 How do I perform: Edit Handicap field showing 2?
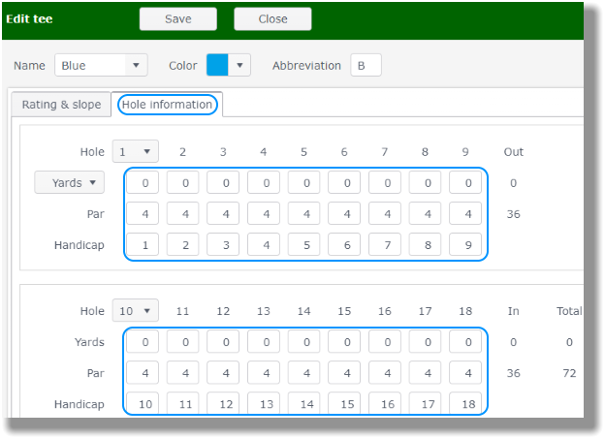click(183, 244)
